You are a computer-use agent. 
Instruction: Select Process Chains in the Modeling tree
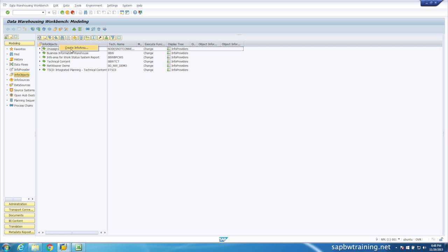[x=23, y=105]
